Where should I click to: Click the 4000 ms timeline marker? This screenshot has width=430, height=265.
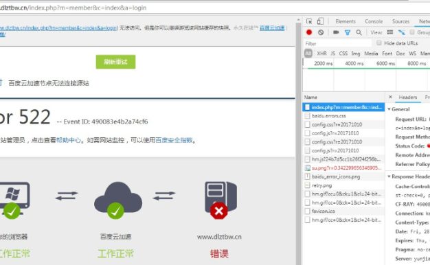(354, 63)
